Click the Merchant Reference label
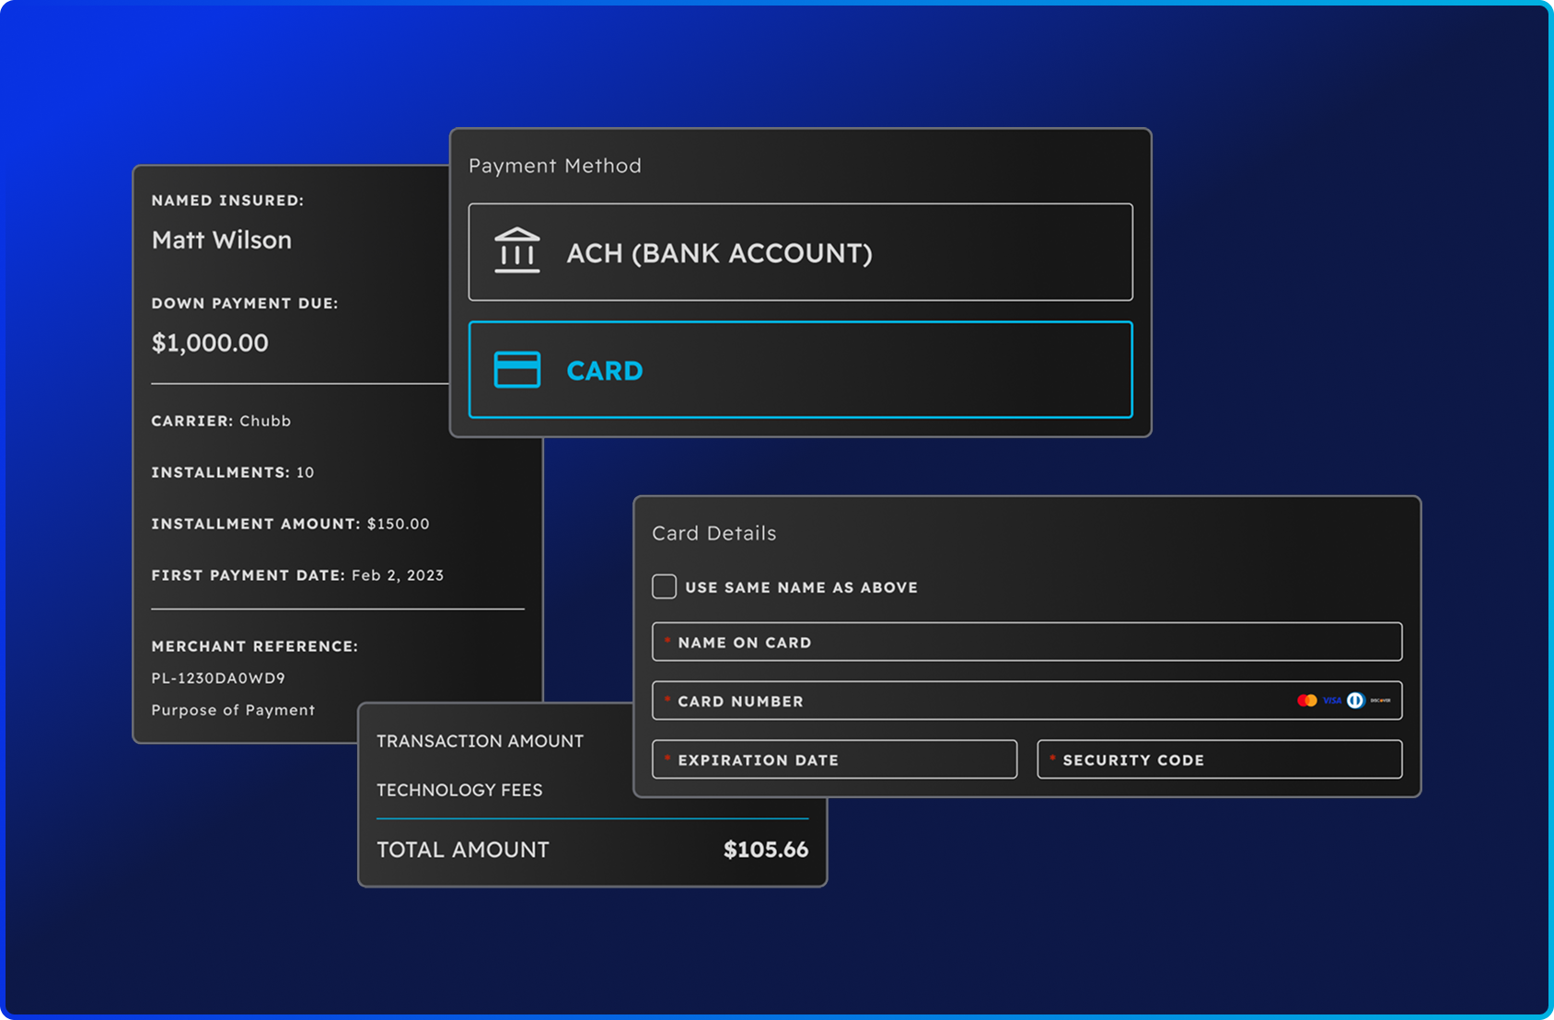 point(255,646)
